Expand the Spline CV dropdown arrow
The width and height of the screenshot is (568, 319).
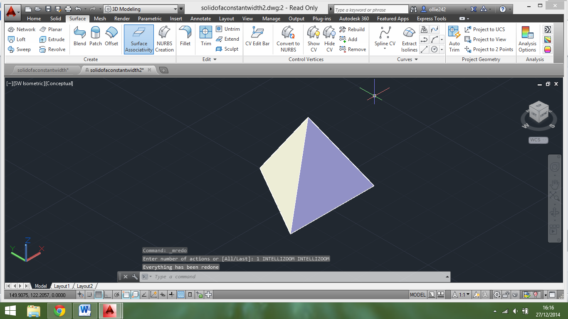tap(385, 49)
